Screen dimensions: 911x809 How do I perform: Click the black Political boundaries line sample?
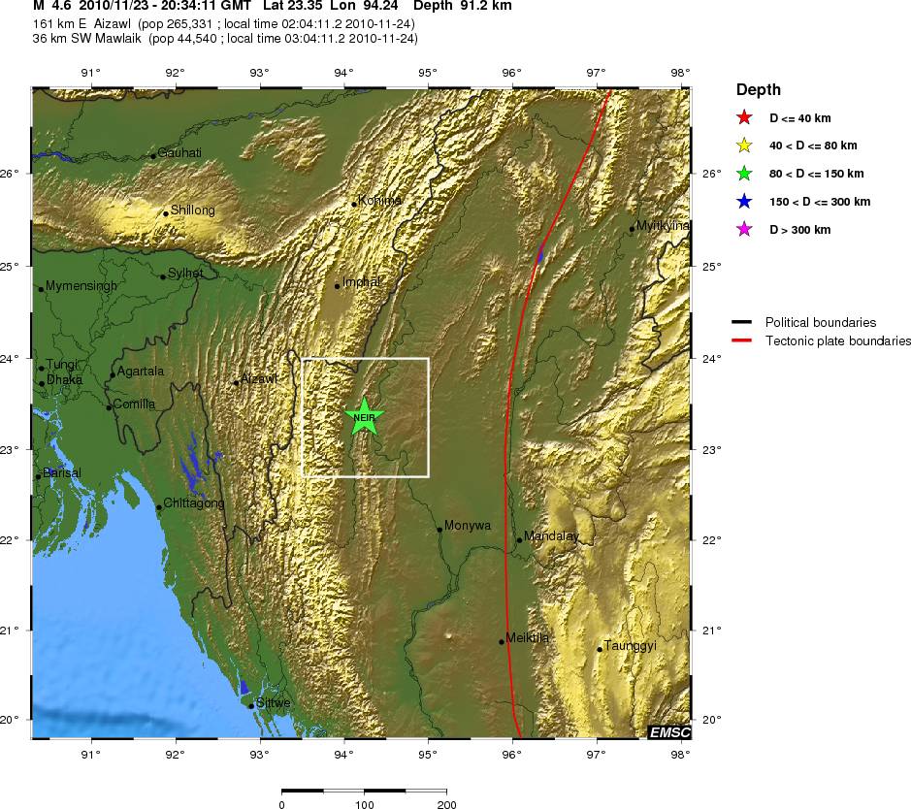pyautogui.click(x=741, y=322)
